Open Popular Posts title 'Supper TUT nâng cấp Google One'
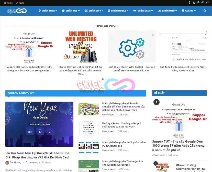This screenshot has width=212, height=172. point(29,69)
